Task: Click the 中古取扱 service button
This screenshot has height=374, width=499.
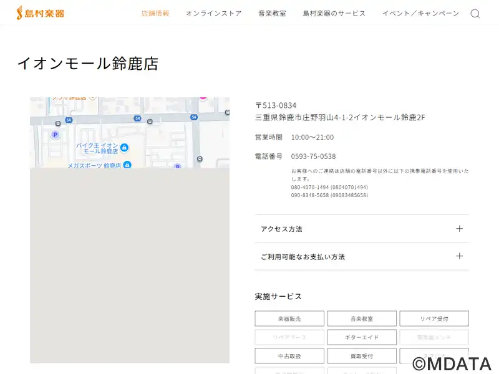Action: [x=289, y=356]
